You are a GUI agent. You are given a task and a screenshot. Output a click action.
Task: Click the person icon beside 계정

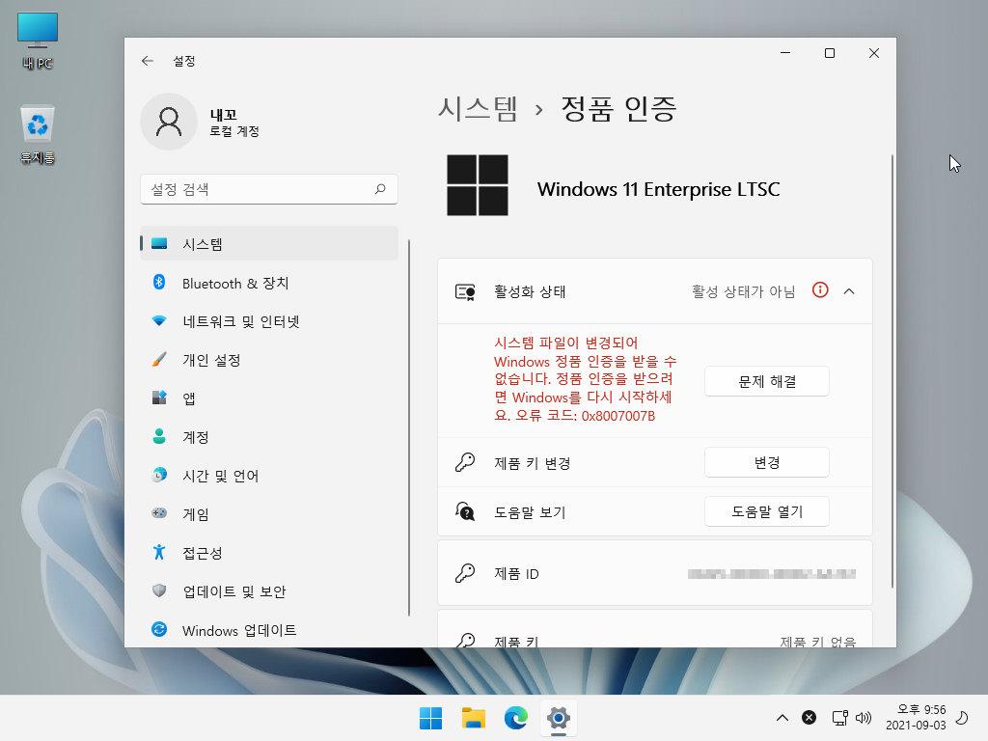tap(159, 437)
